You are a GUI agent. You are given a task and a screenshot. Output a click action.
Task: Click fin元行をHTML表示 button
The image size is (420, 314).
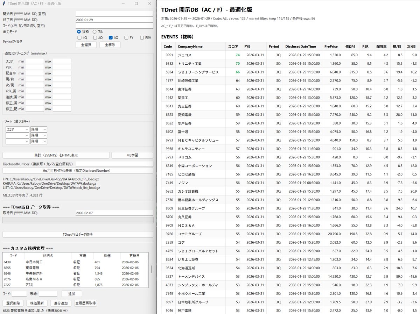tap(78, 171)
